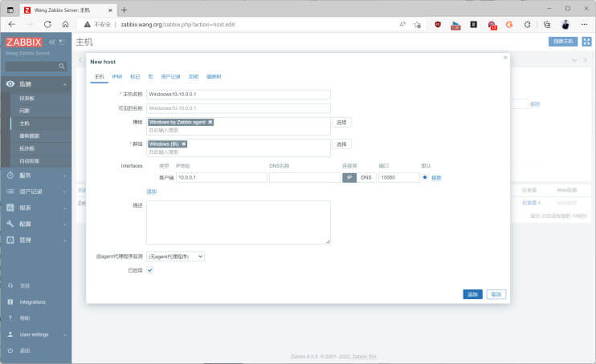Image resolution: width=596 pixels, height=364 pixels.
Task: Switch to the IPMI tab
Action: tap(117, 77)
